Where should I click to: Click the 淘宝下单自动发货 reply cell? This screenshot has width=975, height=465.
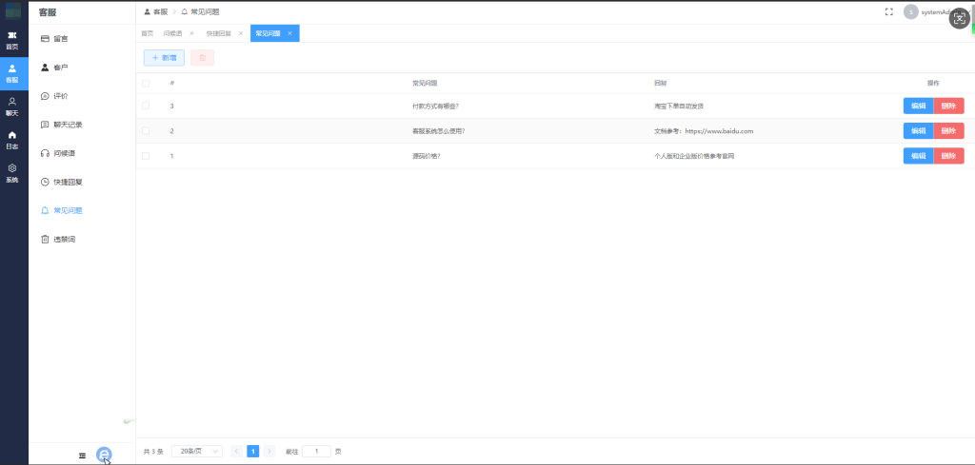pos(679,107)
